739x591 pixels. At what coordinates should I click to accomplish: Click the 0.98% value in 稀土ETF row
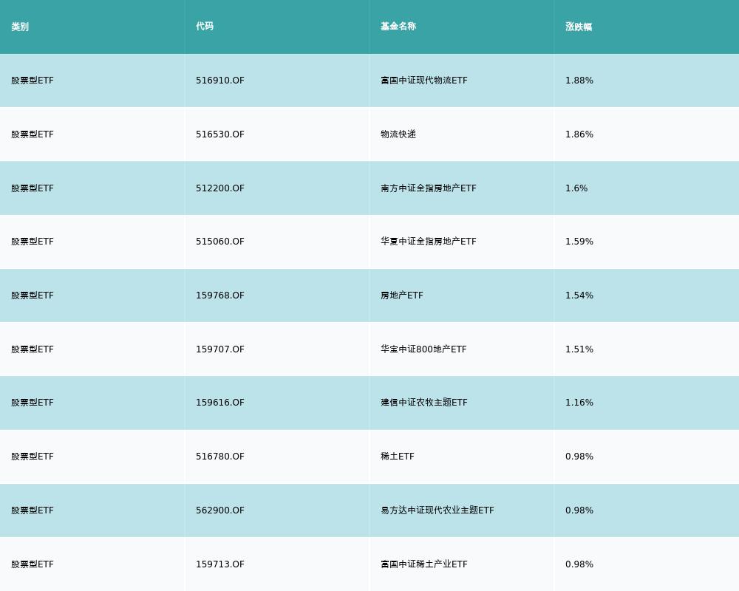tap(579, 457)
